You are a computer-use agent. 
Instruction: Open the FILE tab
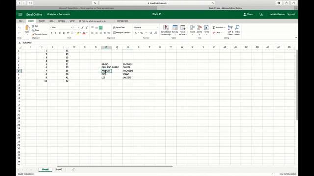[21, 21]
